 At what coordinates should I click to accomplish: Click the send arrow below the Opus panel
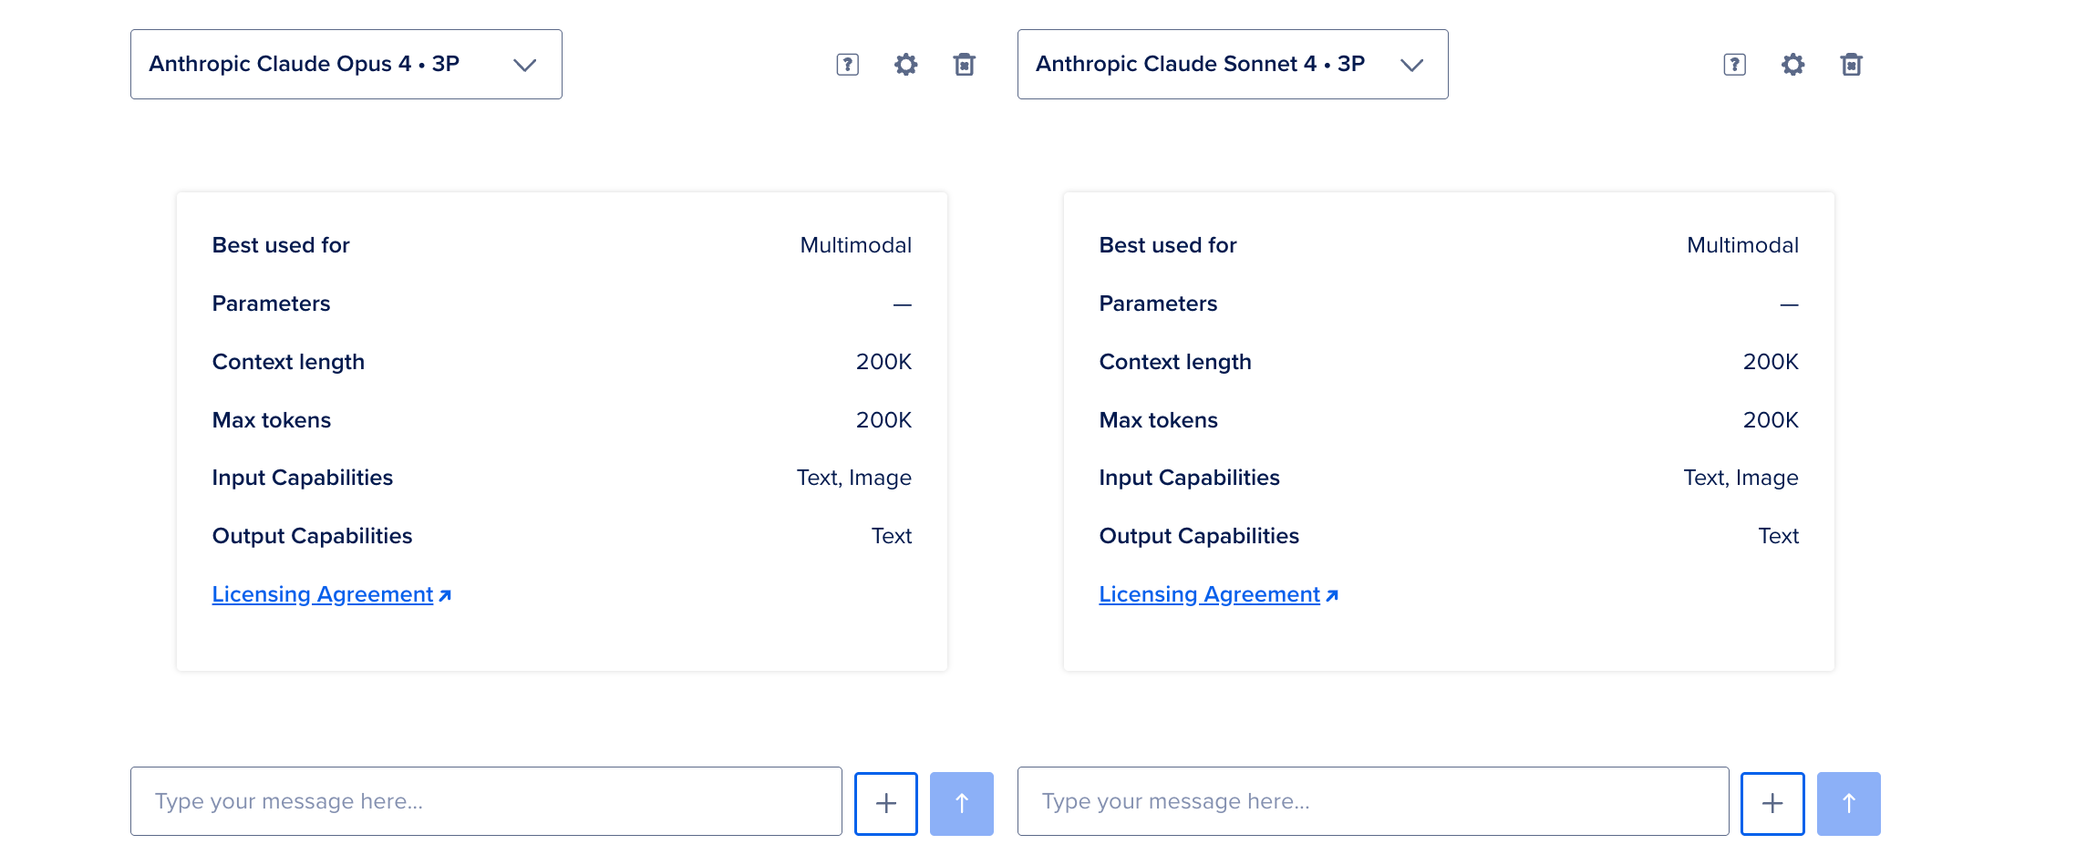pos(961,802)
